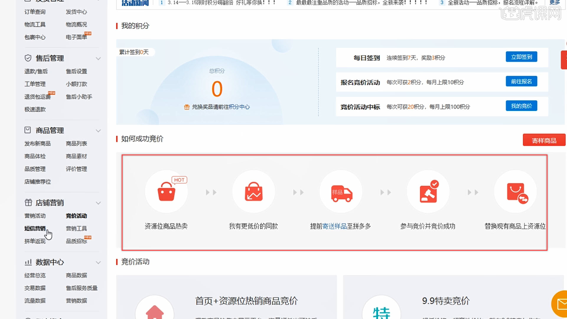The height and width of the screenshot is (319, 567).
Task: Select 流量数据 menu item
Action: click(35, 301)
